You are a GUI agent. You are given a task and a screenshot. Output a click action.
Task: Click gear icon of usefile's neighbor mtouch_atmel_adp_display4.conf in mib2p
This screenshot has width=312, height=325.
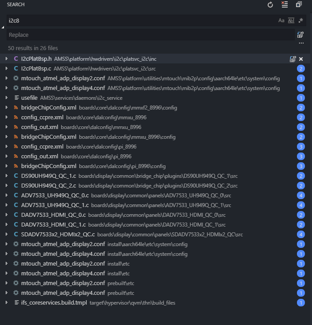tap(16, 88)
